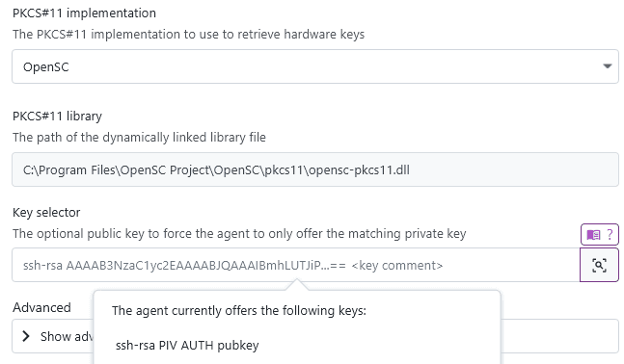Image resolution: width=624 pixels, height=364 pixels.
Task: Click the "Advanced" section heading
Action: coord(41,307)
